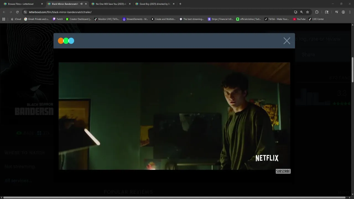Open the YouTube bookmark

point(299,19)
